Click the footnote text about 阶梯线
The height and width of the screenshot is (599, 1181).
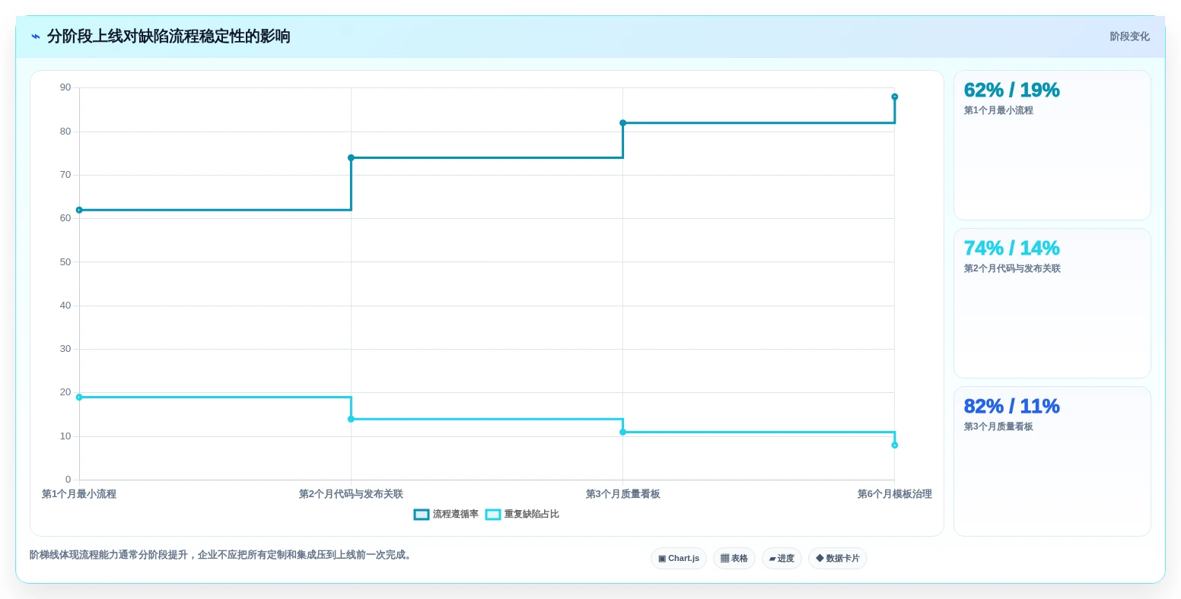click(222, 555)
